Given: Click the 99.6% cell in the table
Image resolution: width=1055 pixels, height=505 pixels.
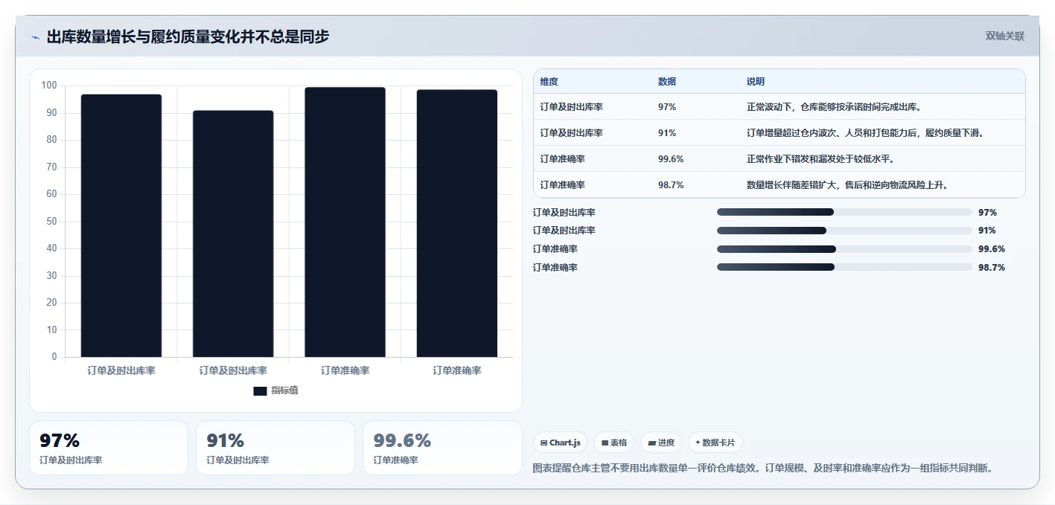Looking at the screenshot, I should click(x=671, y=159).
